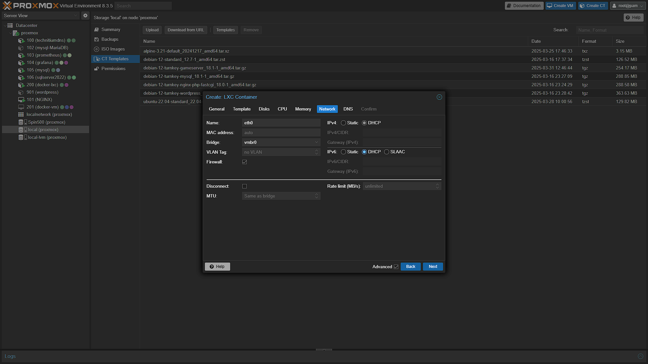648x364 pixels.
Task: Open Server View settings gear
Action: [x=85, y=16]
